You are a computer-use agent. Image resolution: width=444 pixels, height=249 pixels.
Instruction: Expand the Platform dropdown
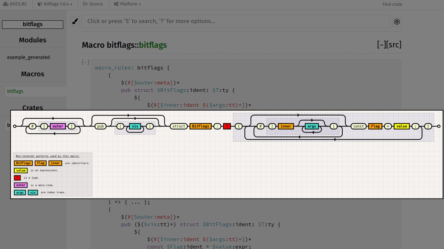point(127,4)
